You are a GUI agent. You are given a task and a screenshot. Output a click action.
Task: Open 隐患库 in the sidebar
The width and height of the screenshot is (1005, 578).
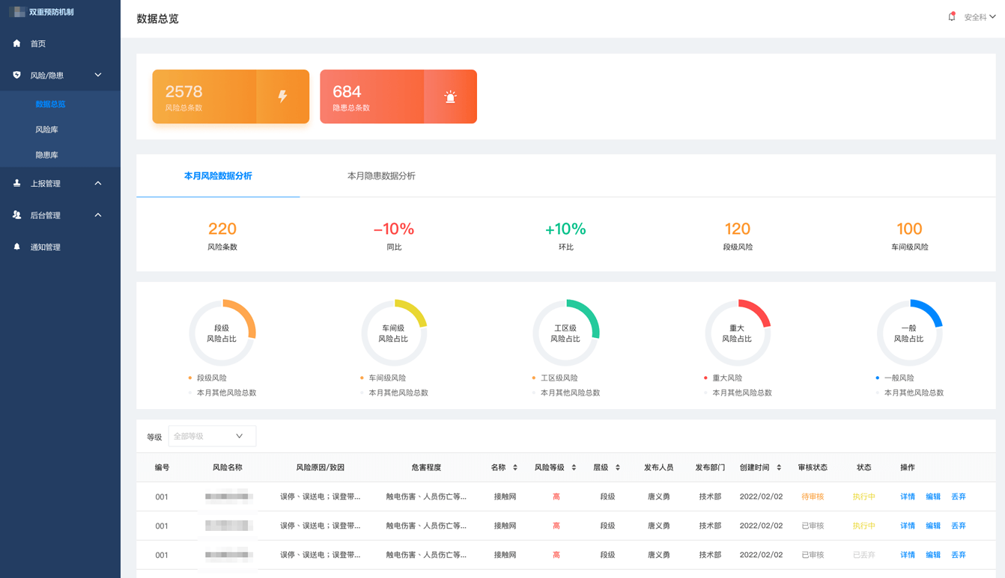point(46,155)
